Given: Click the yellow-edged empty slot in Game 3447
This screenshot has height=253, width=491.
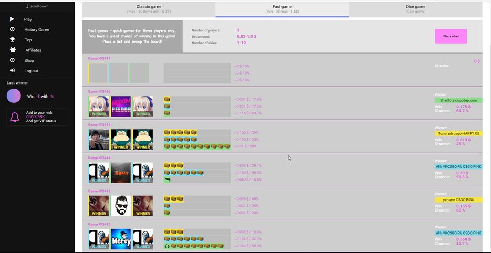Looking at the screenshot, I should (x=98, y=73).
